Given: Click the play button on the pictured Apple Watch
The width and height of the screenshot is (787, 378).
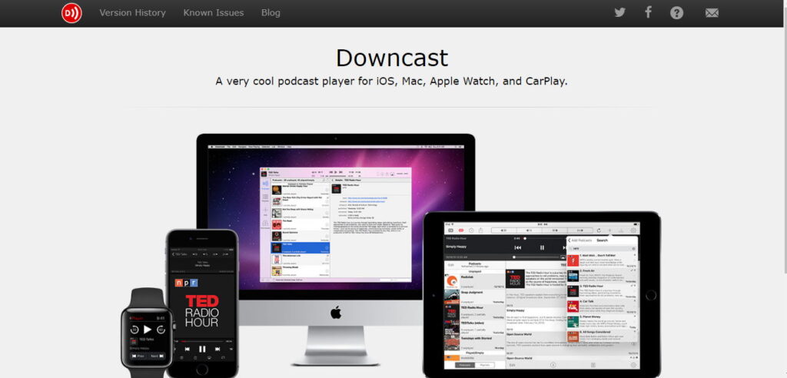Looking at the screenshot, I should [x=147, y=330].
